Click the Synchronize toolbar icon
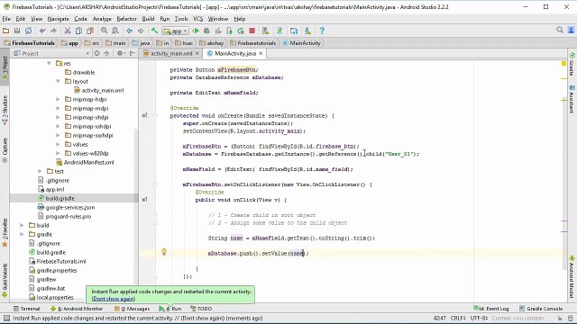Image resolution: width=577 pixels, height=324 pixels. pos(28,31)
